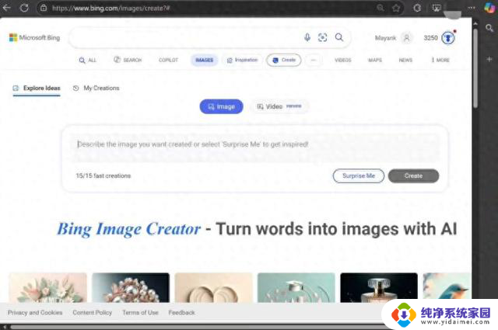
Task: Open the pink flowers thumbnail
Action: [x=48, y=287]
